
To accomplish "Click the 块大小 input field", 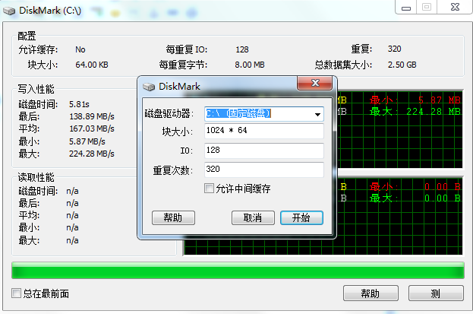I will click(264, 131).
